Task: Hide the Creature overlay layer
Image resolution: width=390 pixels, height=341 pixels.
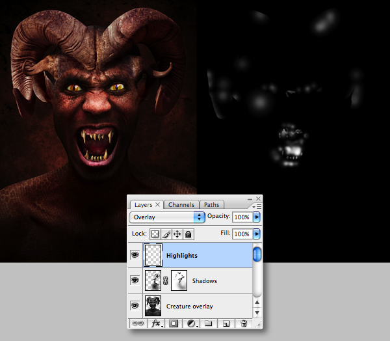Action: [135, 305]
